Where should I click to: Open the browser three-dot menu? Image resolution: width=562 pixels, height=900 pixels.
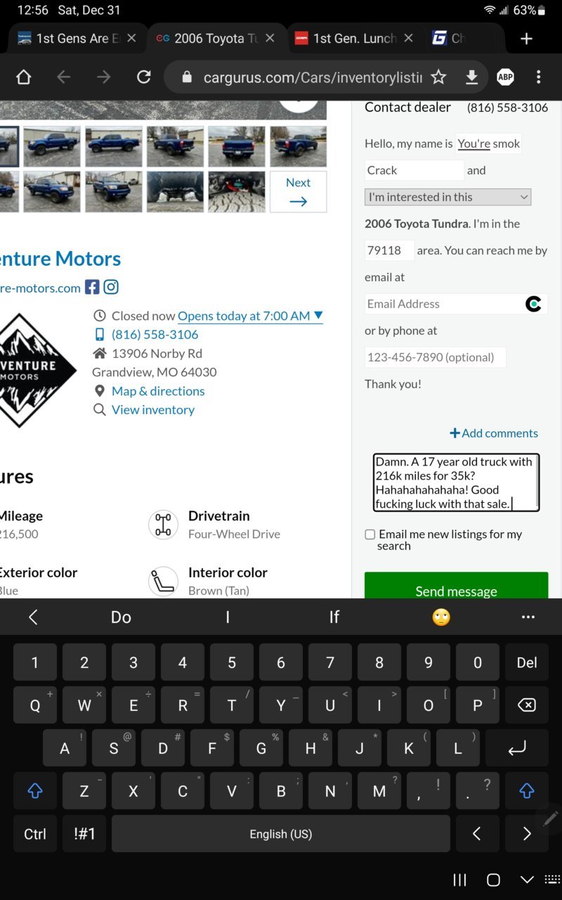tap(538, 77)
